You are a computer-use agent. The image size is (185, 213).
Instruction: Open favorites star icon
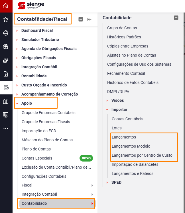[6, 19]
